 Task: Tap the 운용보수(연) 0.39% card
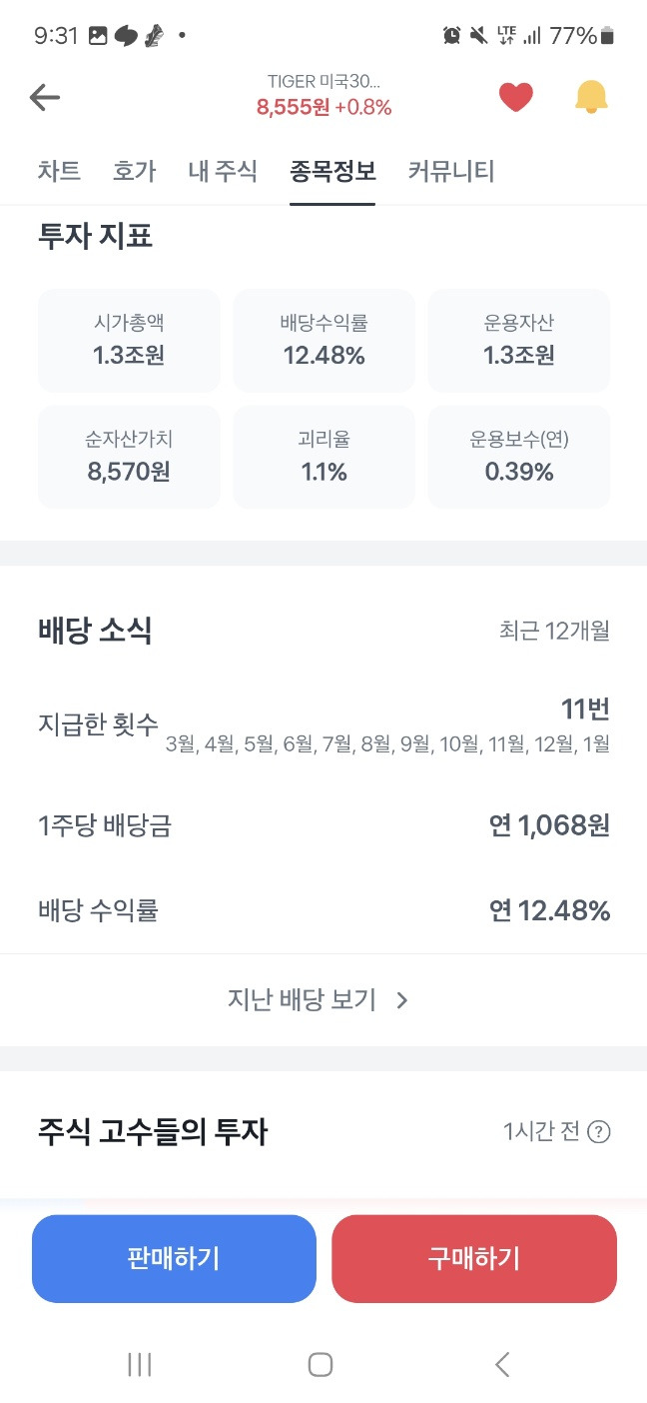tap(519, 457)
